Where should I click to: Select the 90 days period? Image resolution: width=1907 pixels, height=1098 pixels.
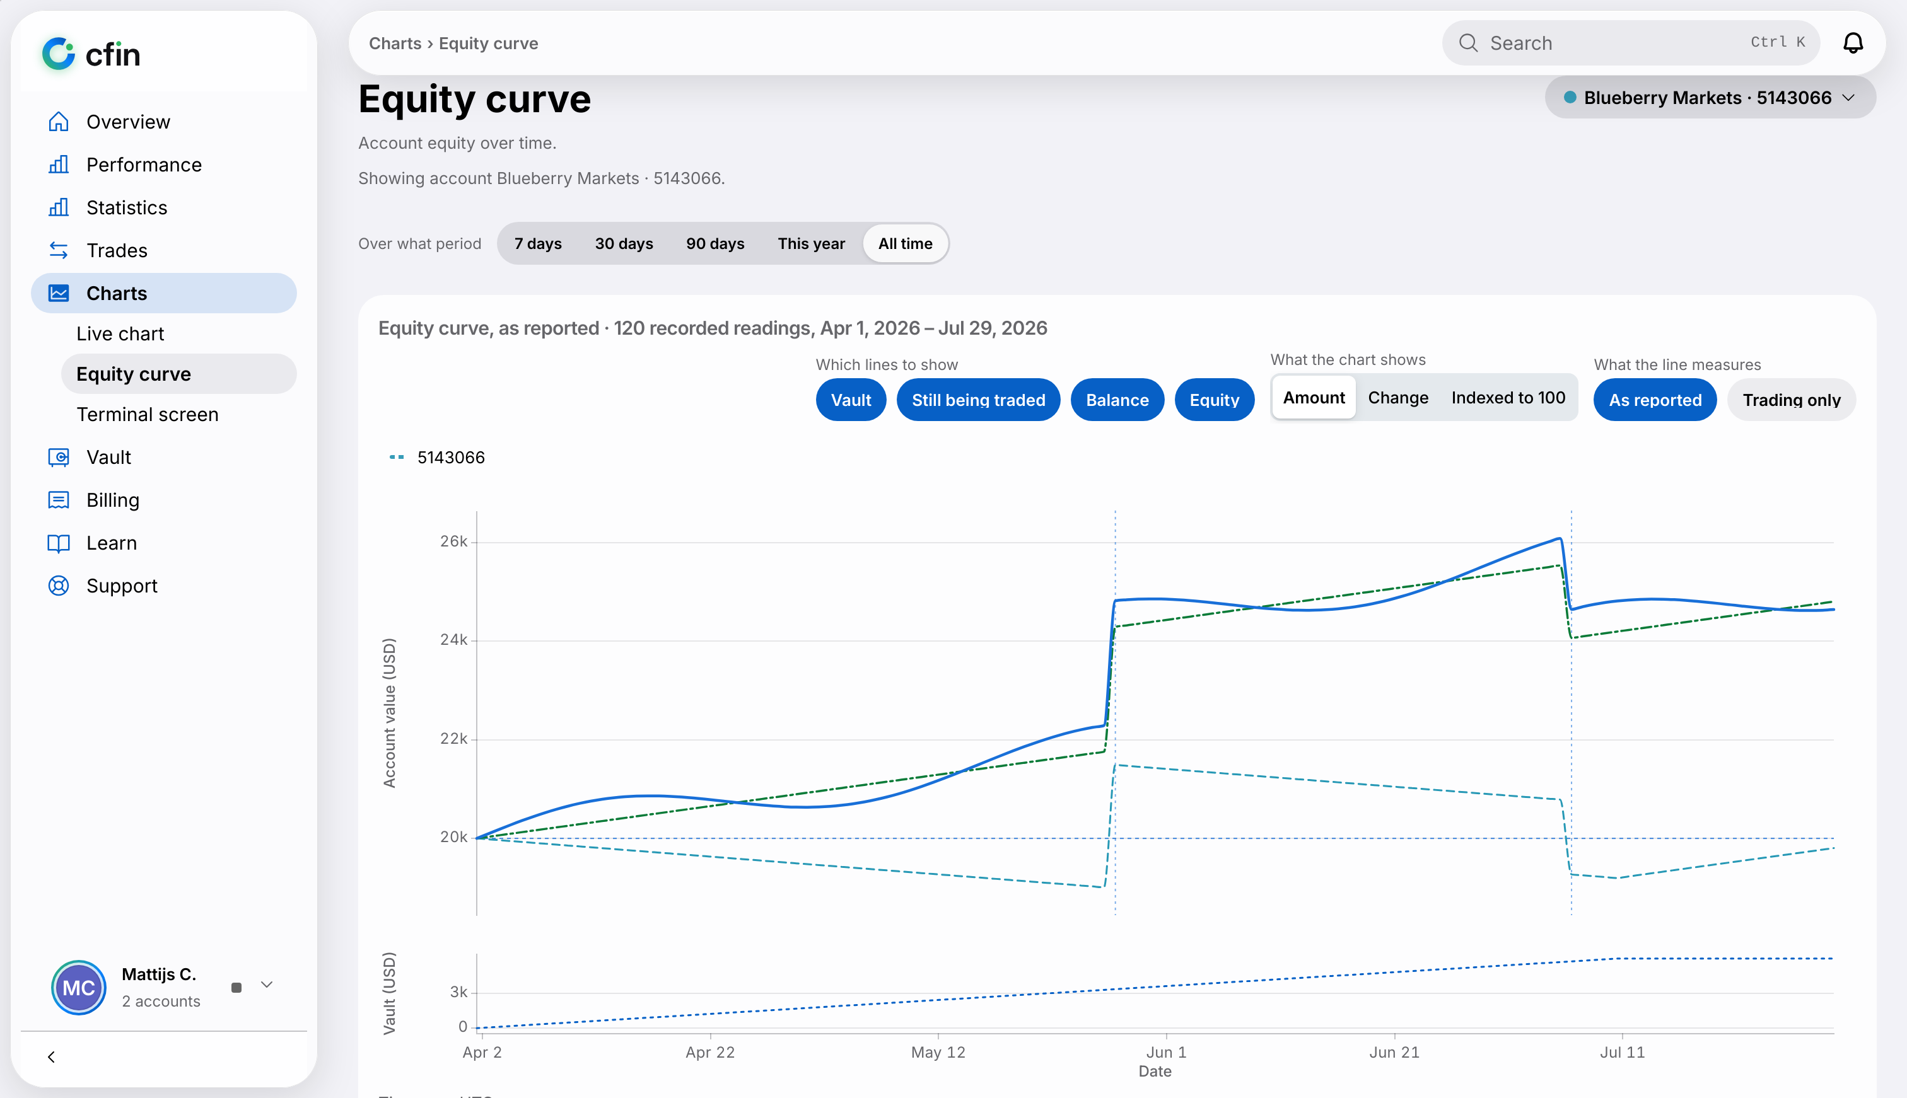click(715, 243)
